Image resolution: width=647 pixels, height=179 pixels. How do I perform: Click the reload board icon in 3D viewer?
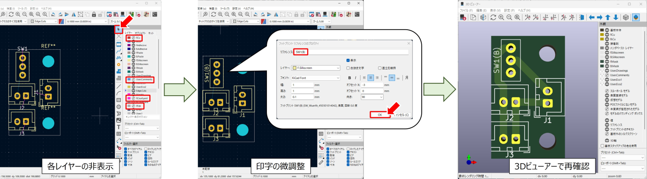point(493,17)
